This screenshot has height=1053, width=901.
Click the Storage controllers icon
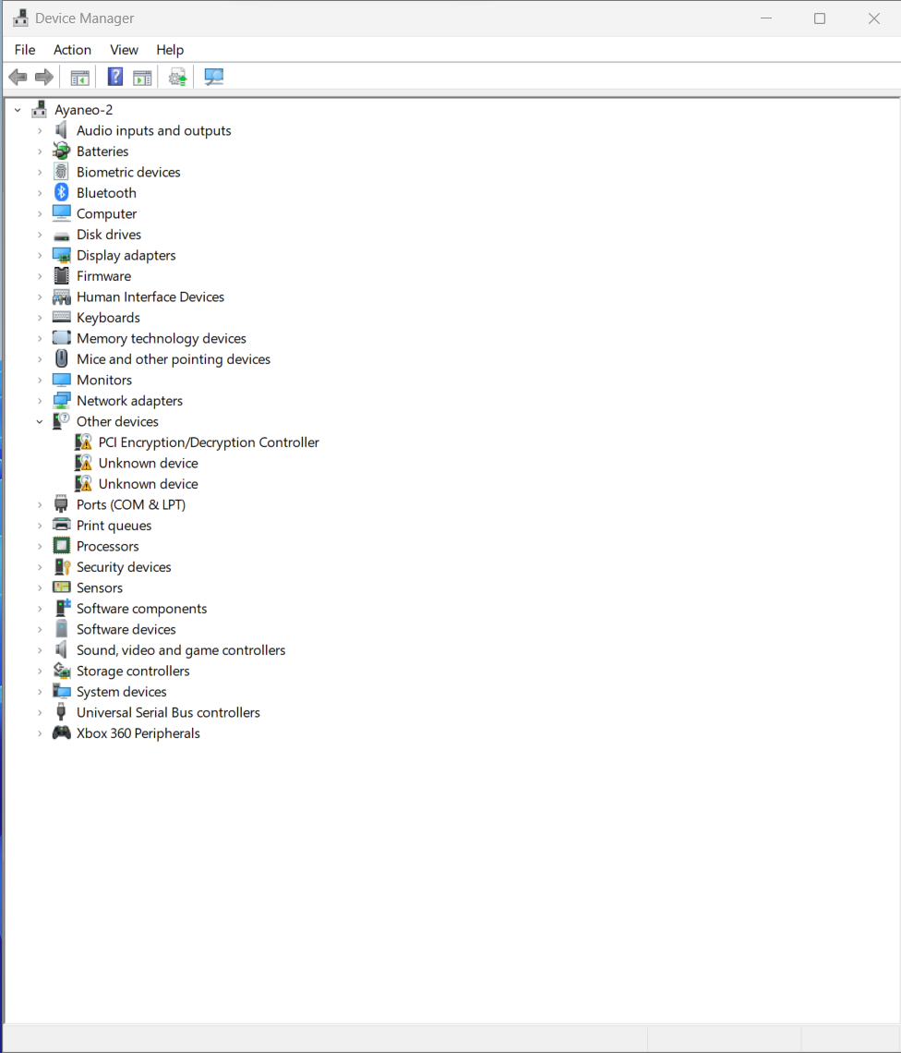point(62,671)
